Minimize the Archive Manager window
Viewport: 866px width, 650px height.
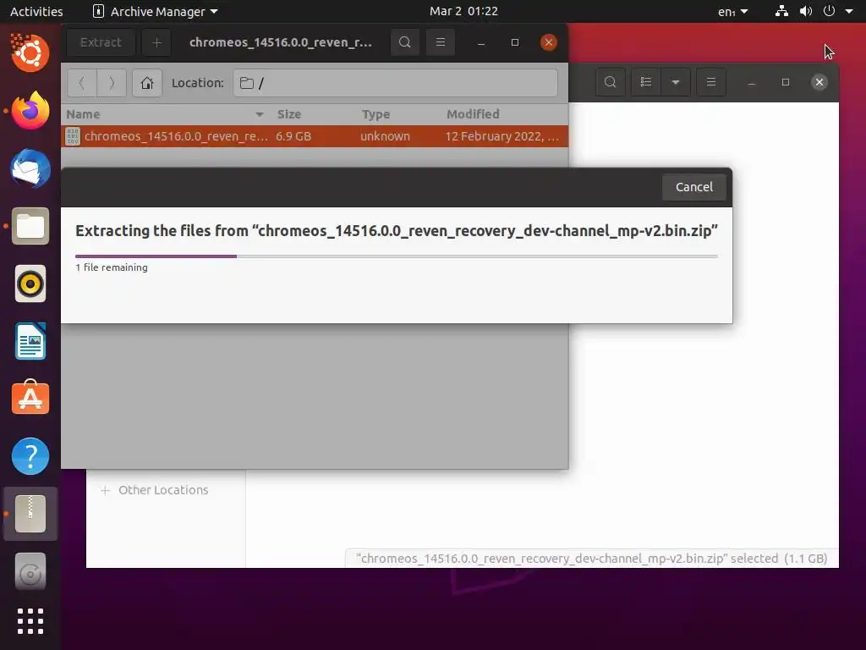pyautogui.click(x=481, y=42)
